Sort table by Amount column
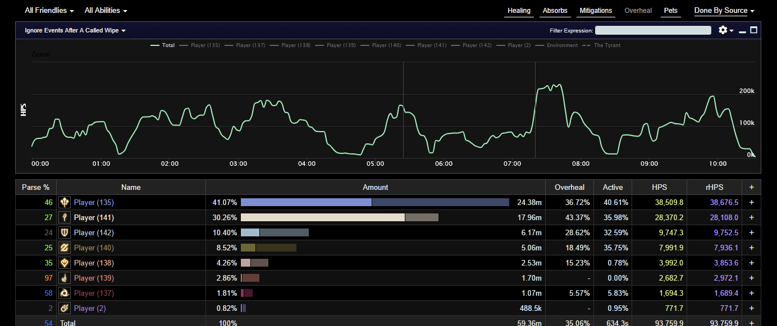777x326 pixels. click(376, 187)
